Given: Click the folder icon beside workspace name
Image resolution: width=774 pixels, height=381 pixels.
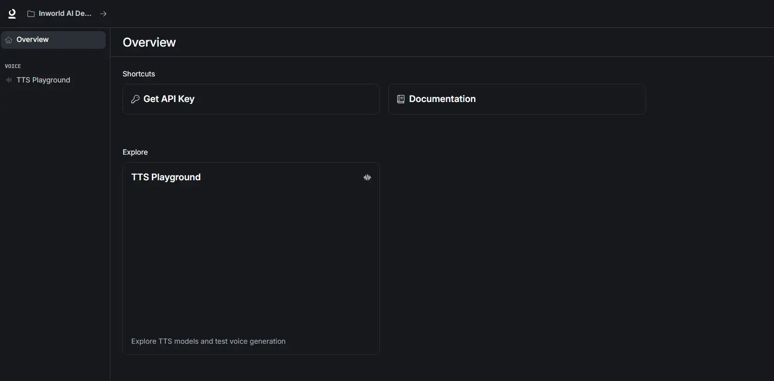Looking at the screenshot, I should pyautogui.click(x=31, y=14).
